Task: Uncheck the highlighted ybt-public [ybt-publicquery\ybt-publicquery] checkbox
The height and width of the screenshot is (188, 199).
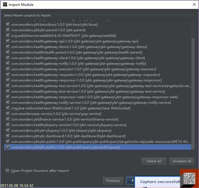Action: (x=8, y=147)
